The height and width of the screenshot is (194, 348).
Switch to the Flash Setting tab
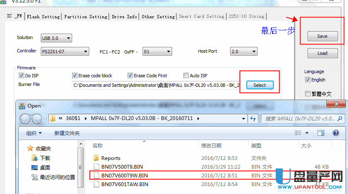click(x=43, y=17)
